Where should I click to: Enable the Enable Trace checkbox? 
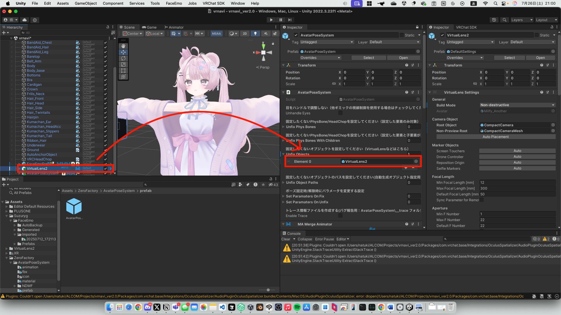340,216
